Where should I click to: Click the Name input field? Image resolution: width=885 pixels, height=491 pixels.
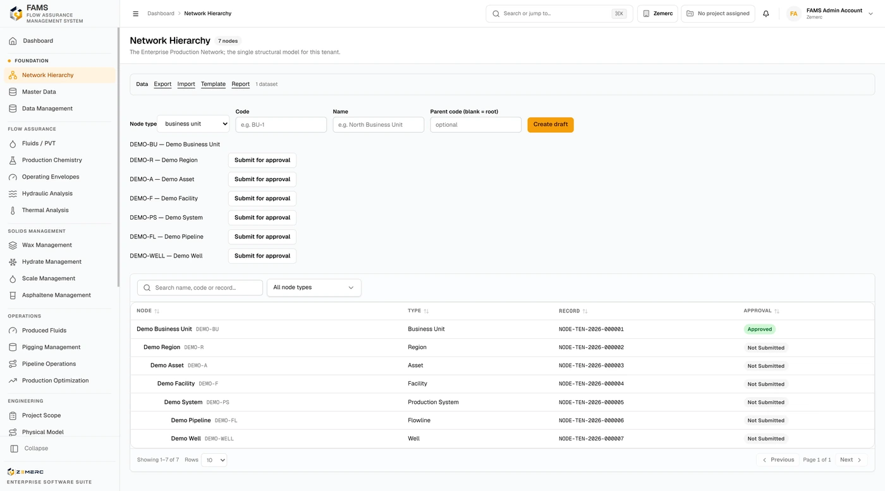click(379, 125)
